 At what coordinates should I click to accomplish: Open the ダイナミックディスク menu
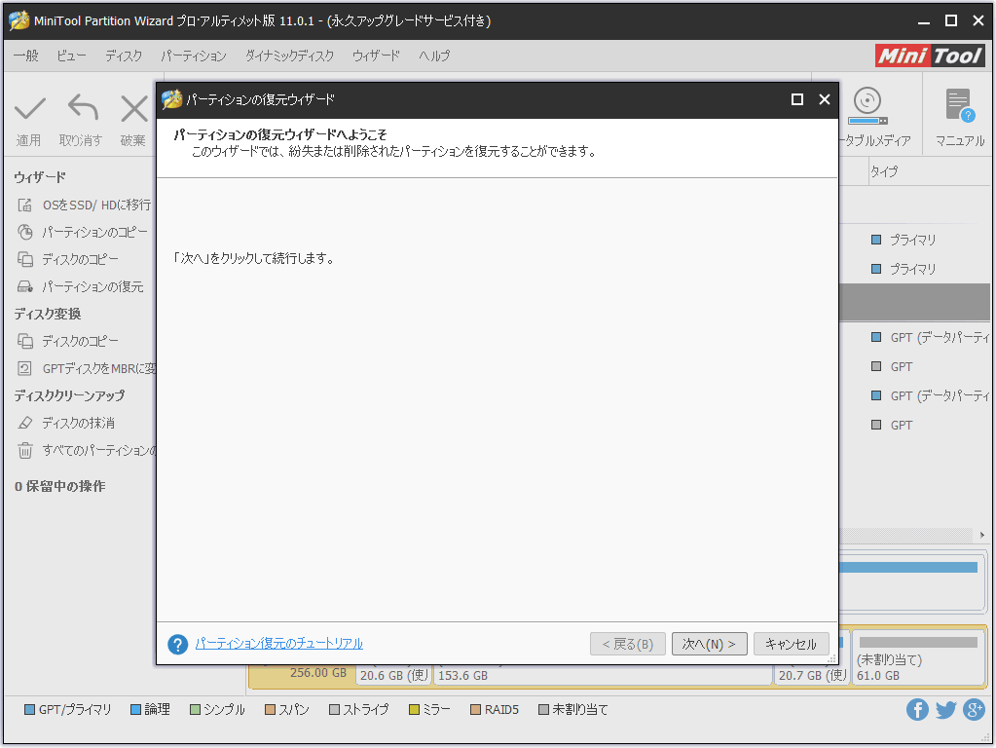click(289, 56)
